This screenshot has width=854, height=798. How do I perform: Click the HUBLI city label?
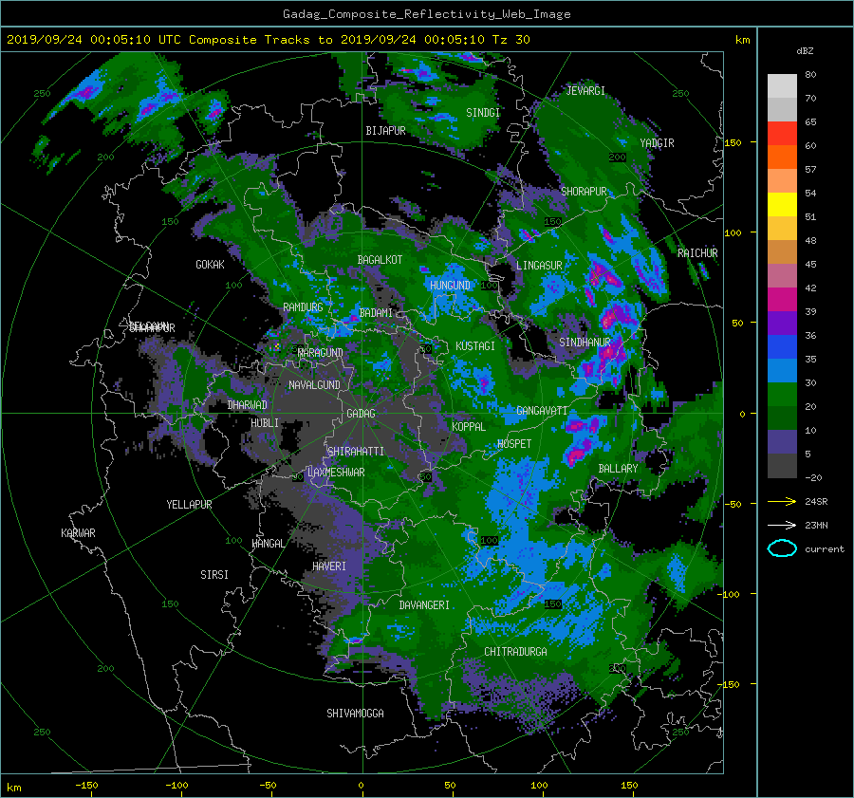tap(265, 423)
